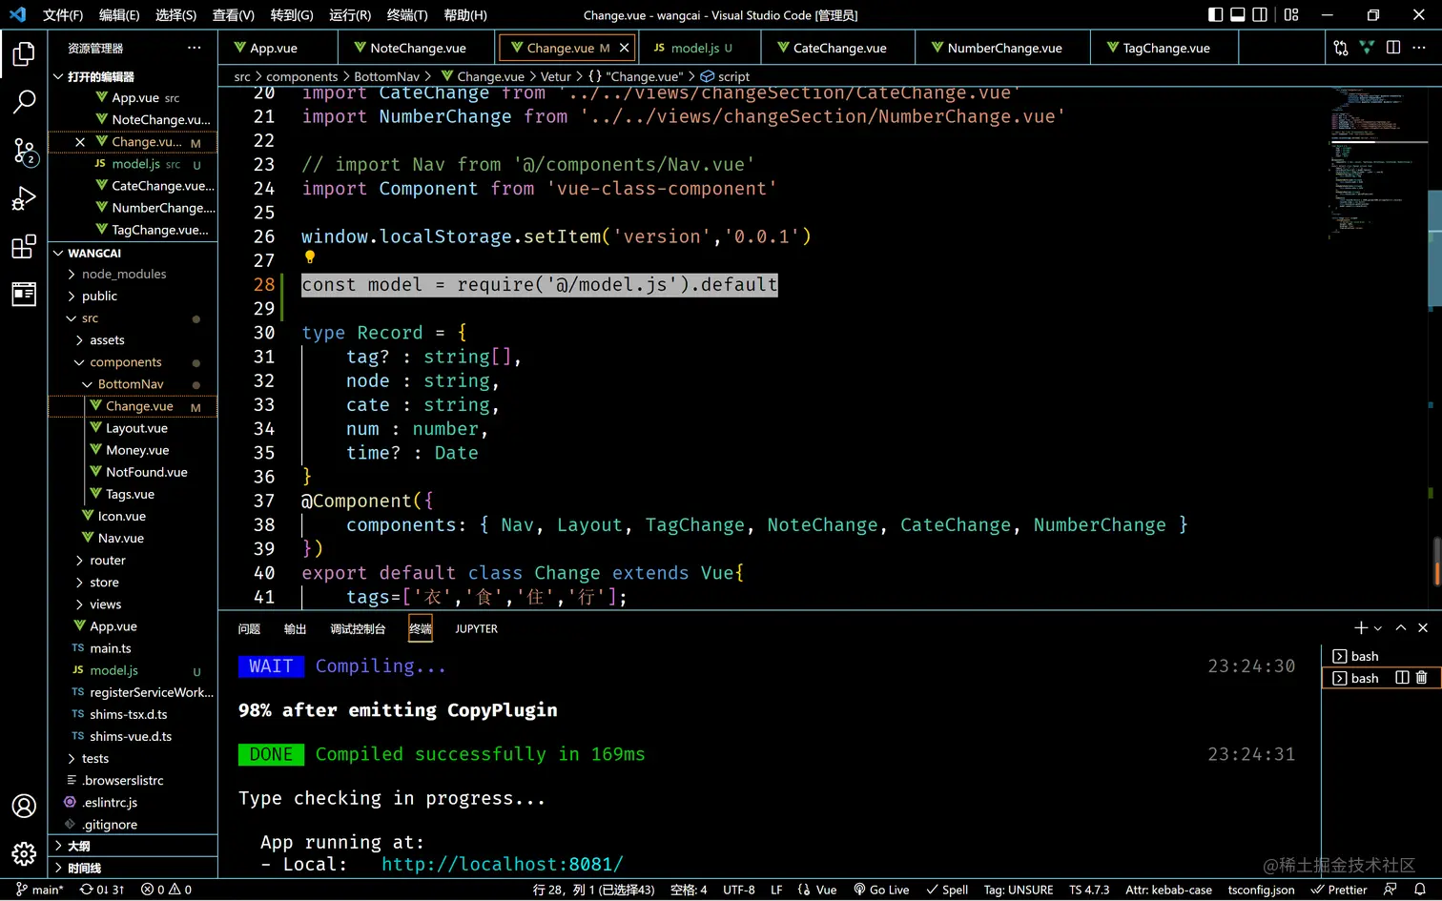Open Money.vue in the file explorer

point(137,450)
